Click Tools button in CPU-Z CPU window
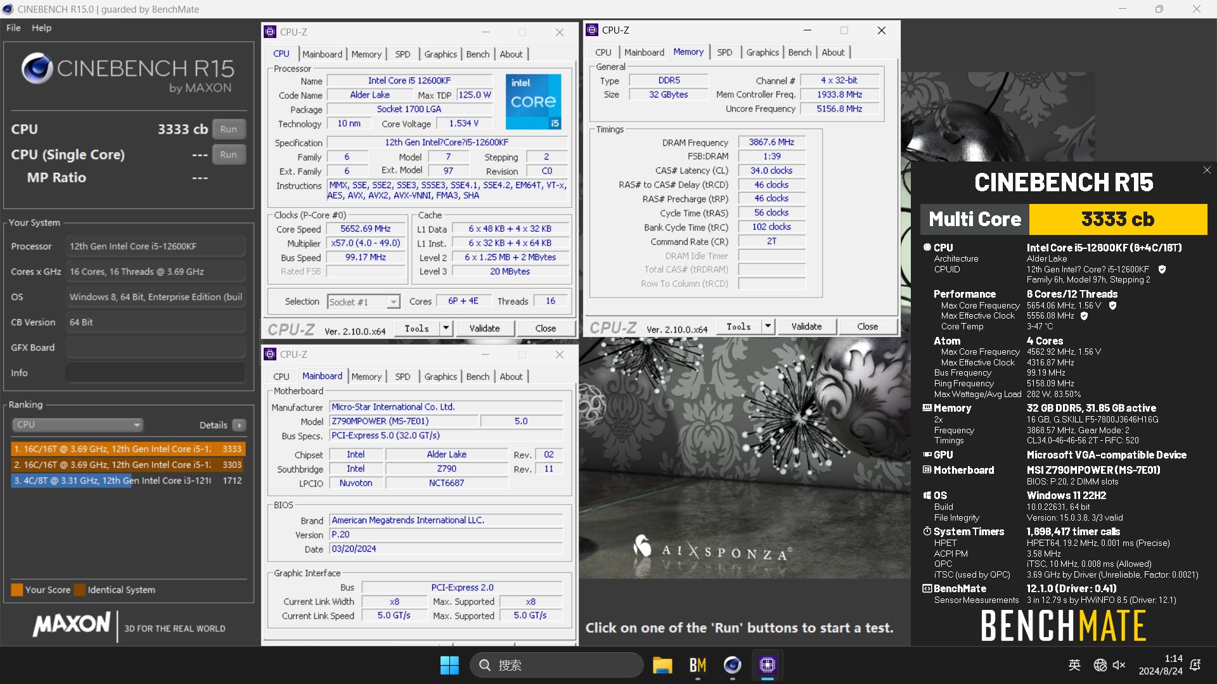 (x=417, y=328)
